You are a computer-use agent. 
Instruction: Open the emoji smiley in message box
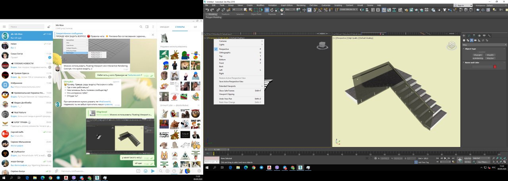point(146,171)
